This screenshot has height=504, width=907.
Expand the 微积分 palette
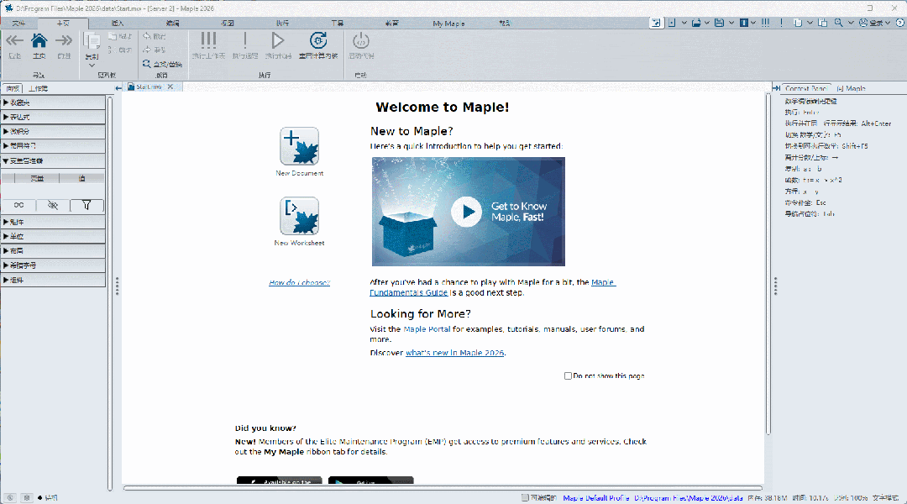[53, 131]
